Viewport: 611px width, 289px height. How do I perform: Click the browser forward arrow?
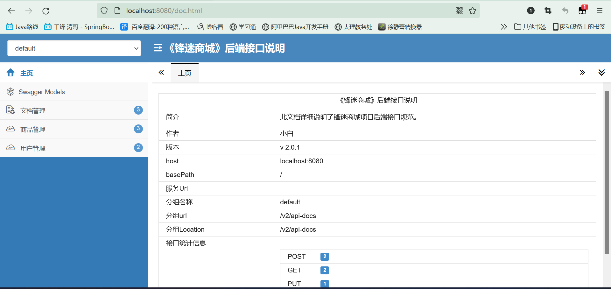click(29, 11)
